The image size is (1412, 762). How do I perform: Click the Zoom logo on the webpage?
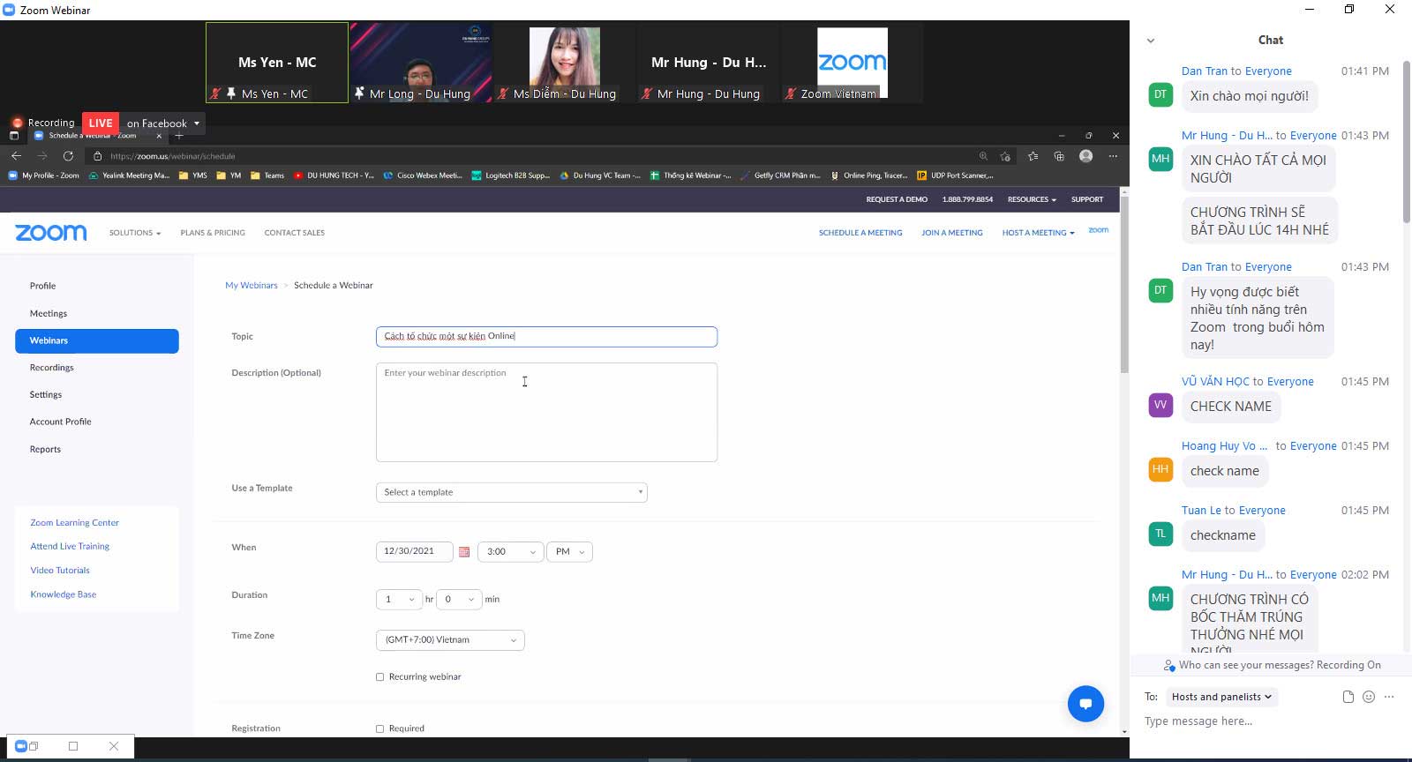51,233
